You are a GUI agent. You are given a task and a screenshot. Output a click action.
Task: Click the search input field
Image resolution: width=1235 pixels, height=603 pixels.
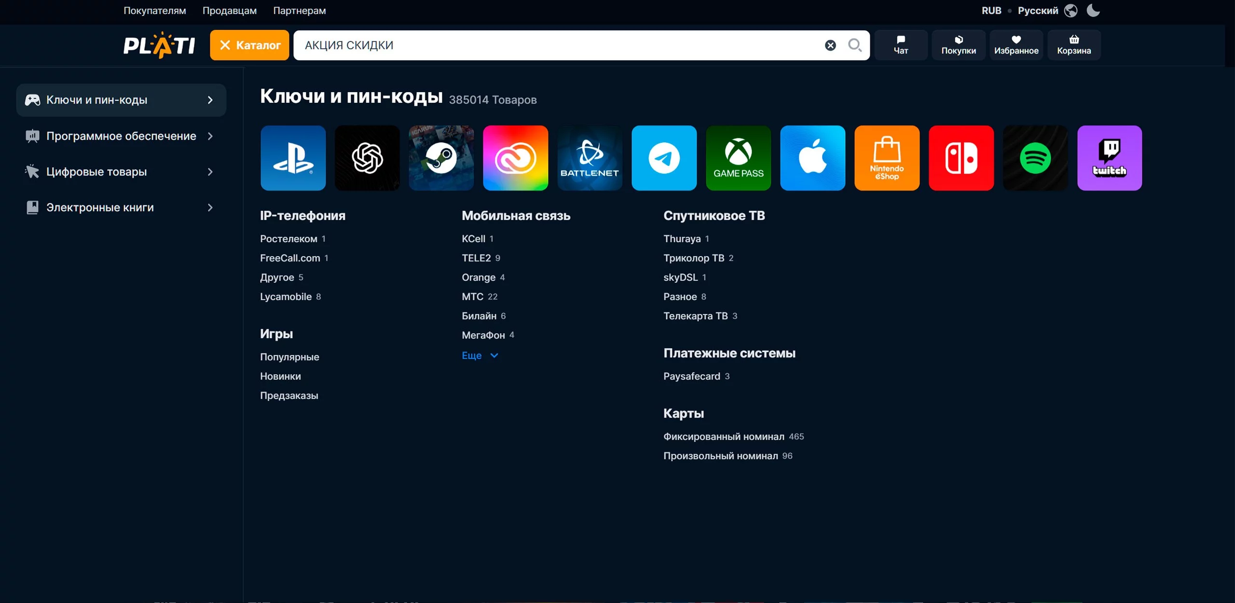click(x=555, y=45)
